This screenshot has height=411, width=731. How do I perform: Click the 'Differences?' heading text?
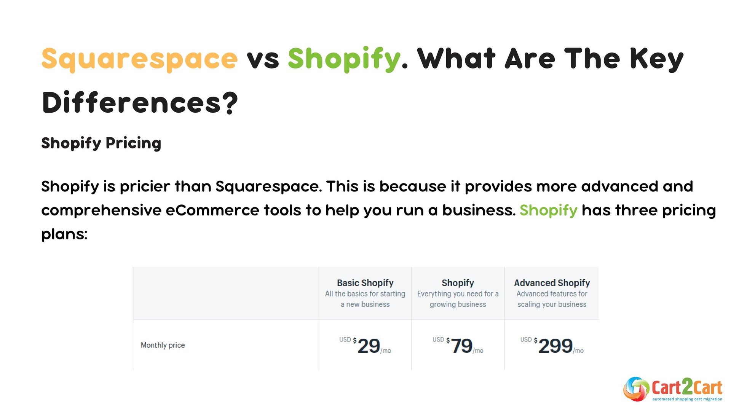tap(140, 103)
